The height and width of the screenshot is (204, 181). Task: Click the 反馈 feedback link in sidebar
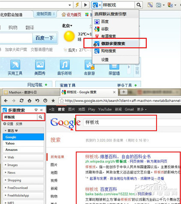[x=19, y=124]
